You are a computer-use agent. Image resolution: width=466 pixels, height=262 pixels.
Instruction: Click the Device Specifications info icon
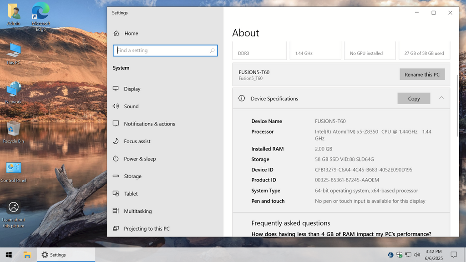(242, 98)
